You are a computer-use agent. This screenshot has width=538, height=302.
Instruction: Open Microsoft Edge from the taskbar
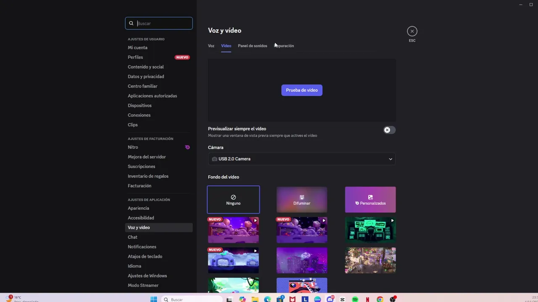pos(267,299)
